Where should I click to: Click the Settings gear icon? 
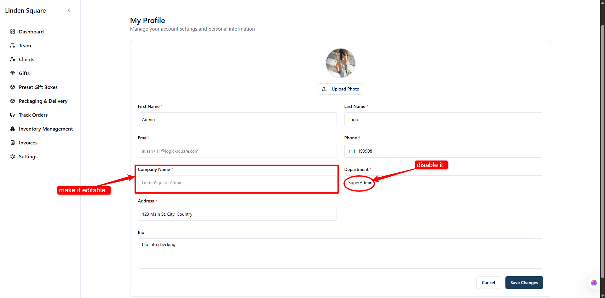(13, 156)
